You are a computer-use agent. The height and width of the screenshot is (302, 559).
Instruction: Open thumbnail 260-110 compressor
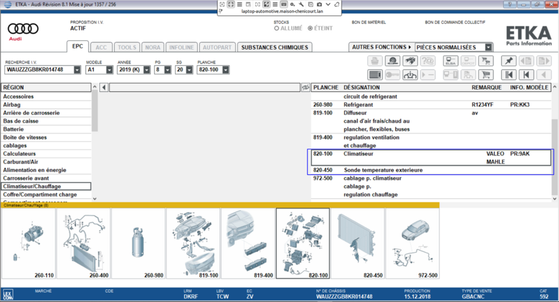tap(28, 243)
